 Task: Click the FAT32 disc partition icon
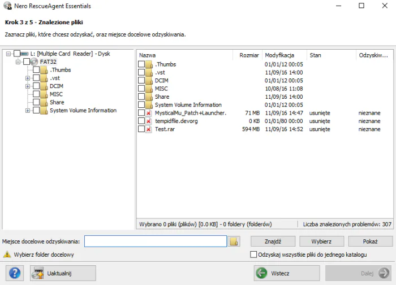34,62
